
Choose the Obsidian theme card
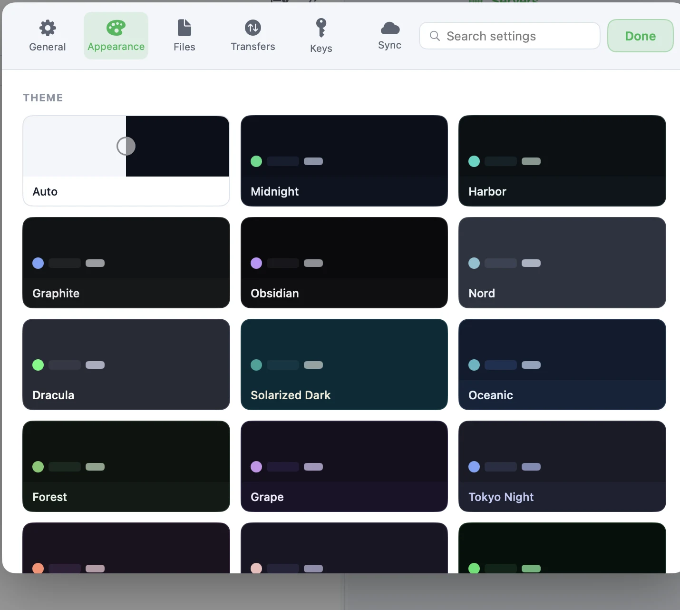click(344, 263)
